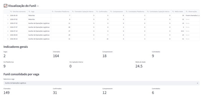Click the edit icon in Vaga column header
Viewport: 202px width, 95px height.
click(x=29, y=11)
